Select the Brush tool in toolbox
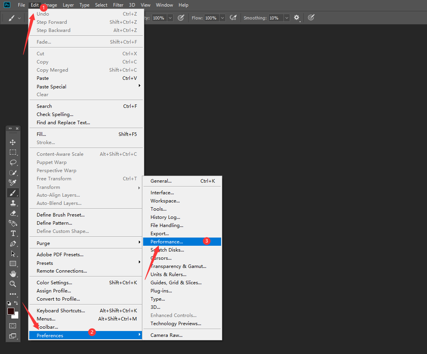The image size is (427, 354). tap(13, 193)
